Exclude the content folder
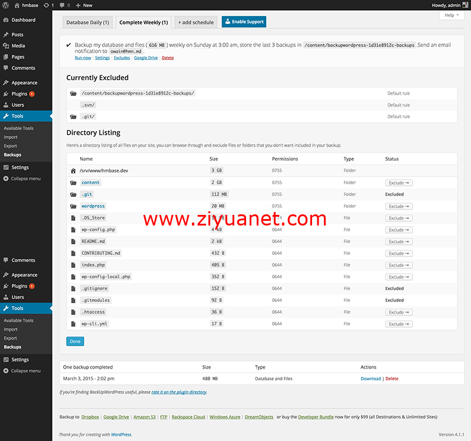This screenshot has height=441, width=471. 399,183
